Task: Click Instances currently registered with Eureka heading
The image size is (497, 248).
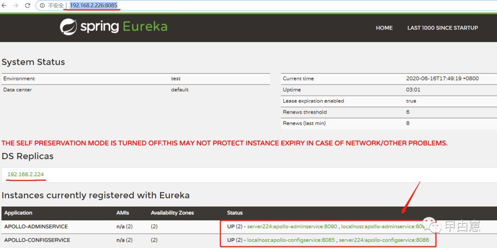Action: tap(95, 196)
